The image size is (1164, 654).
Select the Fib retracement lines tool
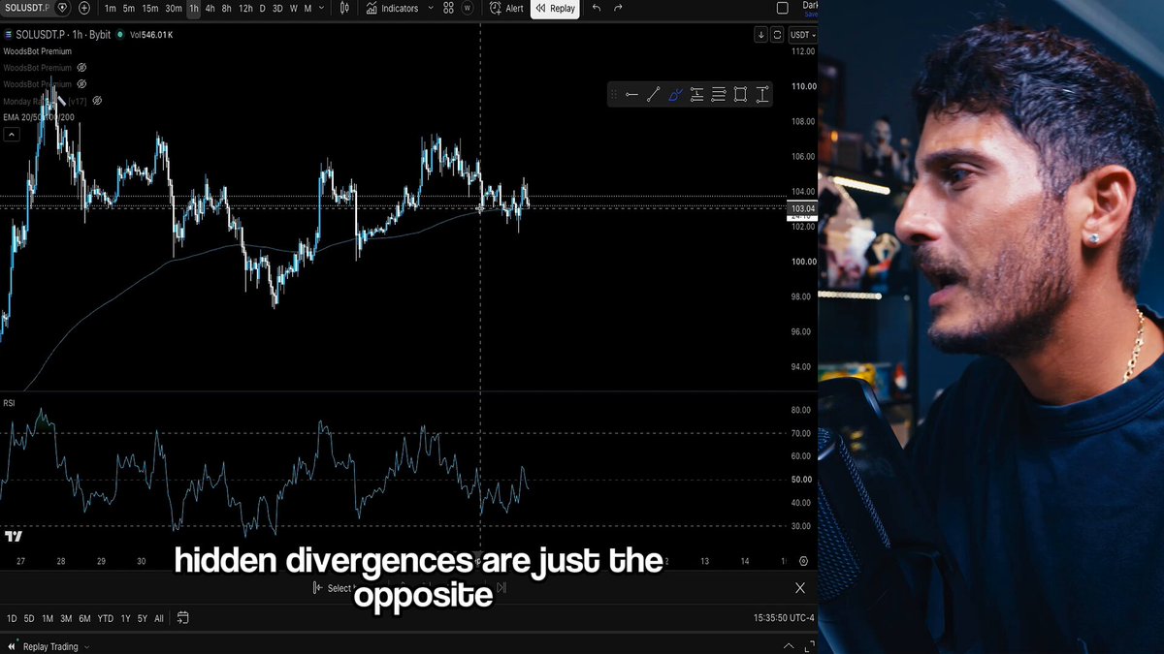pyautogui.click(x=719, y=94)
